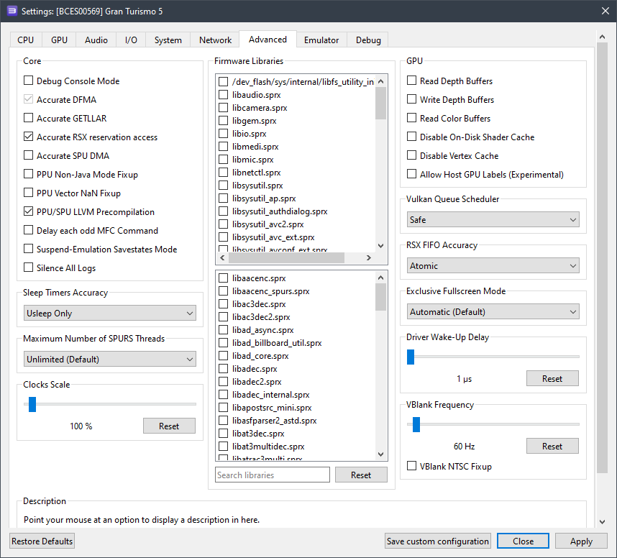The width and height of the screenshot is (617, 558).
Task: Enable Read Depth Buffers
Action: coord(412,81)
